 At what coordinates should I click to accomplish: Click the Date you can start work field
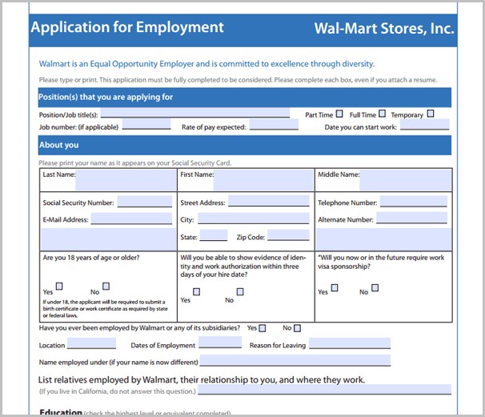[x=425, y=124]
